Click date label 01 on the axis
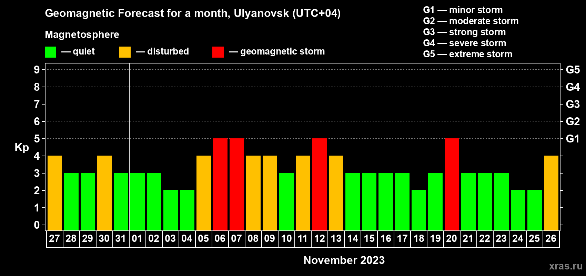Viewport: 586px width, 276px height. (x=137, y=239)
